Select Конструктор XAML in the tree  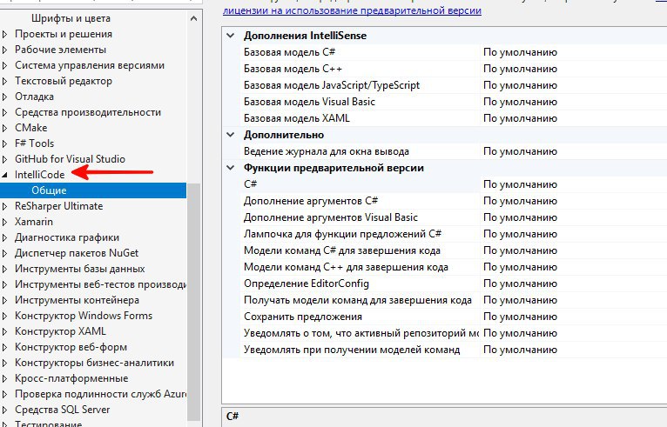[x=60, y=331]
